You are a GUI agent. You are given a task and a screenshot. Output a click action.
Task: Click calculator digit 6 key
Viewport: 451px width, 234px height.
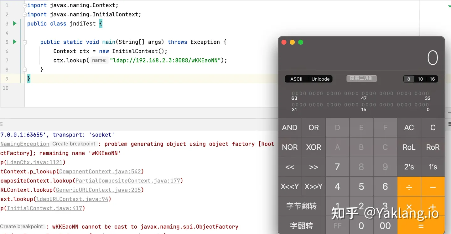[385, 187]
